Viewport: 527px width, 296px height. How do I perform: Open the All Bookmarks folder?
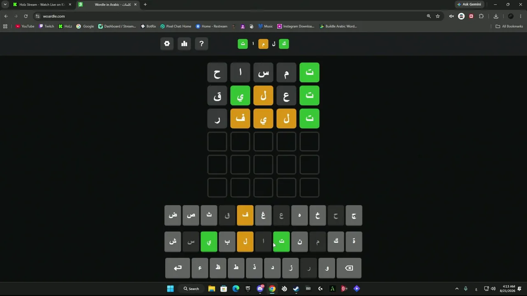[509, 26]
